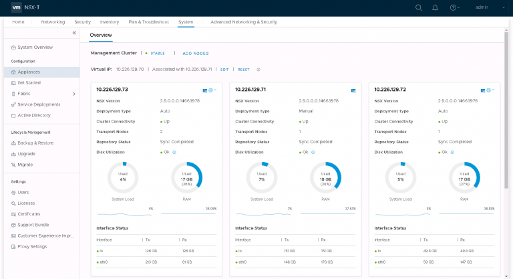
Task: Collapse the left sidebar with double chevron
Action: click(x=74, y=33)
